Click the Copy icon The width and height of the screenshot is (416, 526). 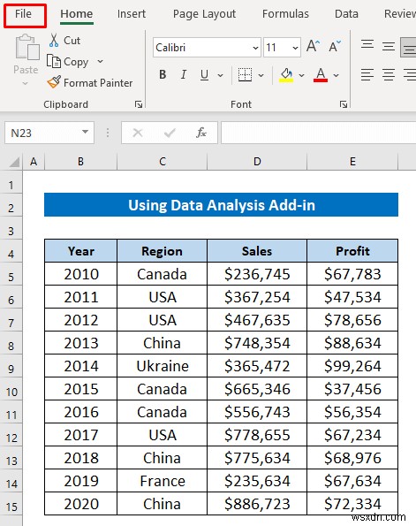(x=54, y=61)
